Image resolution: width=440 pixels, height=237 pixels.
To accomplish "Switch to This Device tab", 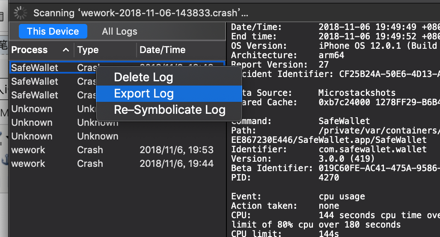I will point(53,31).
